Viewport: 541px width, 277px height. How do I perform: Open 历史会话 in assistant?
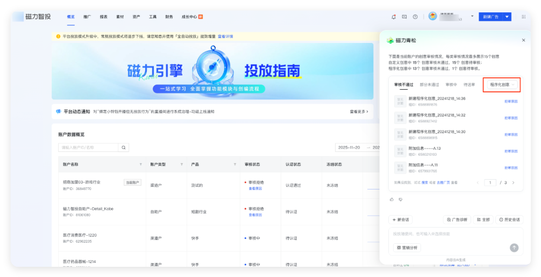click(x=509, y=220)
